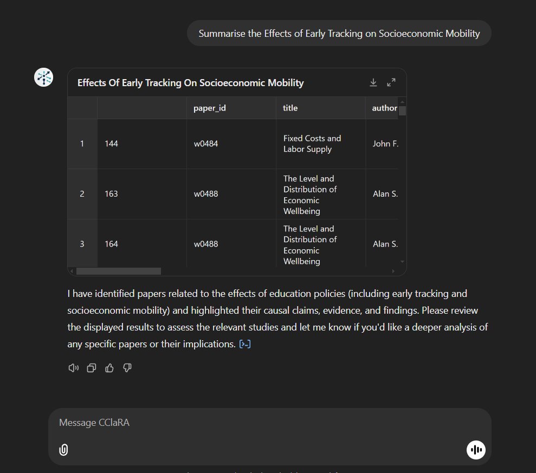This screenshot has height=473, width=536.
Task: Click the table's vertical scrollbar thumb
Action: pos(402,111)
